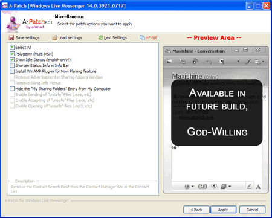The height and width of the screenshot is (218, 272).
Task: Expand the toolbar overflow arrow in conversation
Action: pos(238,62)
